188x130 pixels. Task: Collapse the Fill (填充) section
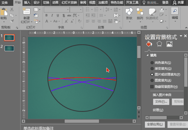(147, 55)
